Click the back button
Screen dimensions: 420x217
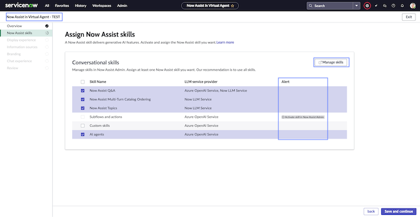point(371,211)
